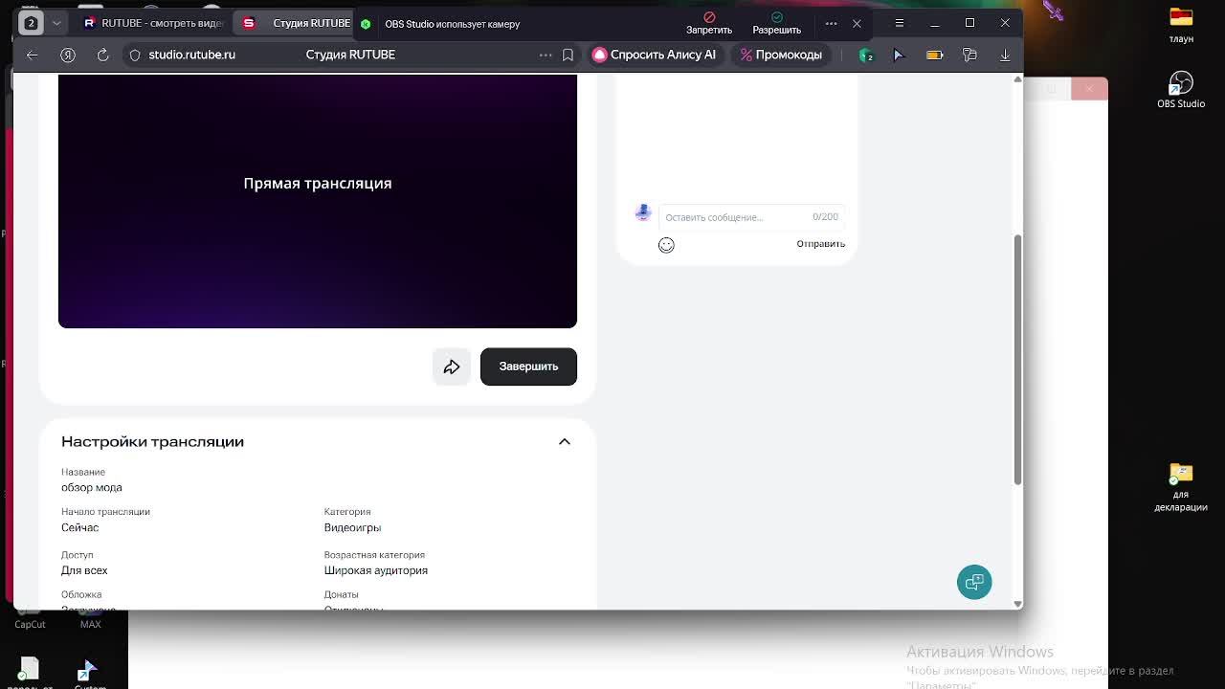This screenshot has height=689, width=1225.
Task: Dismiss the OBS Studio camera notification
Action: [x=857, y=24]
